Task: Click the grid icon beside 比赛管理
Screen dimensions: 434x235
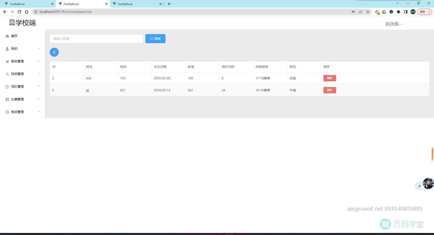Action: 7,99
